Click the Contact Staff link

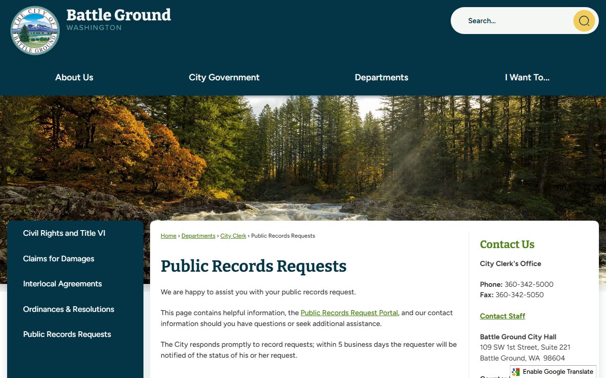pyautogui.click(x=502, y=316)
